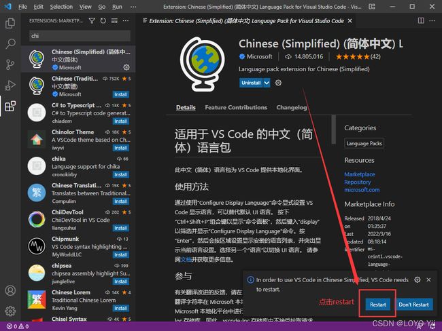This screenshot has width=442, height=331.
Task: Open the Marketplace resource link
Action: click(x=360, y=174)
